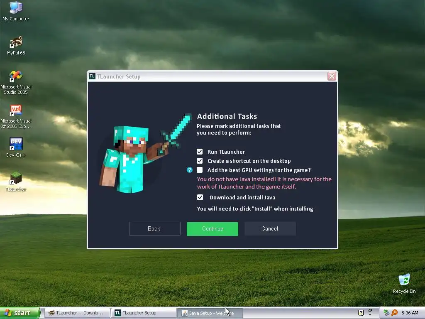425x319 pixels.
Task: Select the MyPal 68 desktop shortcut
Action: pos(16,46)
